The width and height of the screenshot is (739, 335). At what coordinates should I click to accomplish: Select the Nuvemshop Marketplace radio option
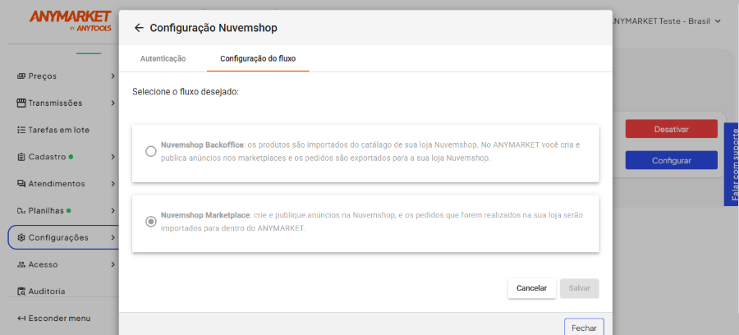(151, 222)
